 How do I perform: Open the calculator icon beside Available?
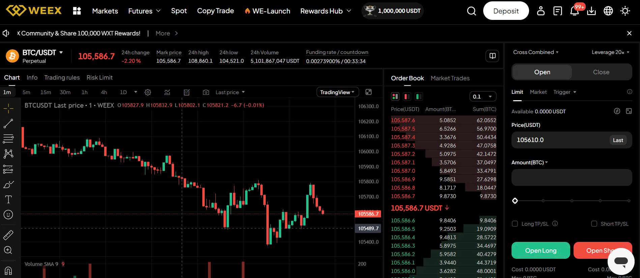point(629,111)
